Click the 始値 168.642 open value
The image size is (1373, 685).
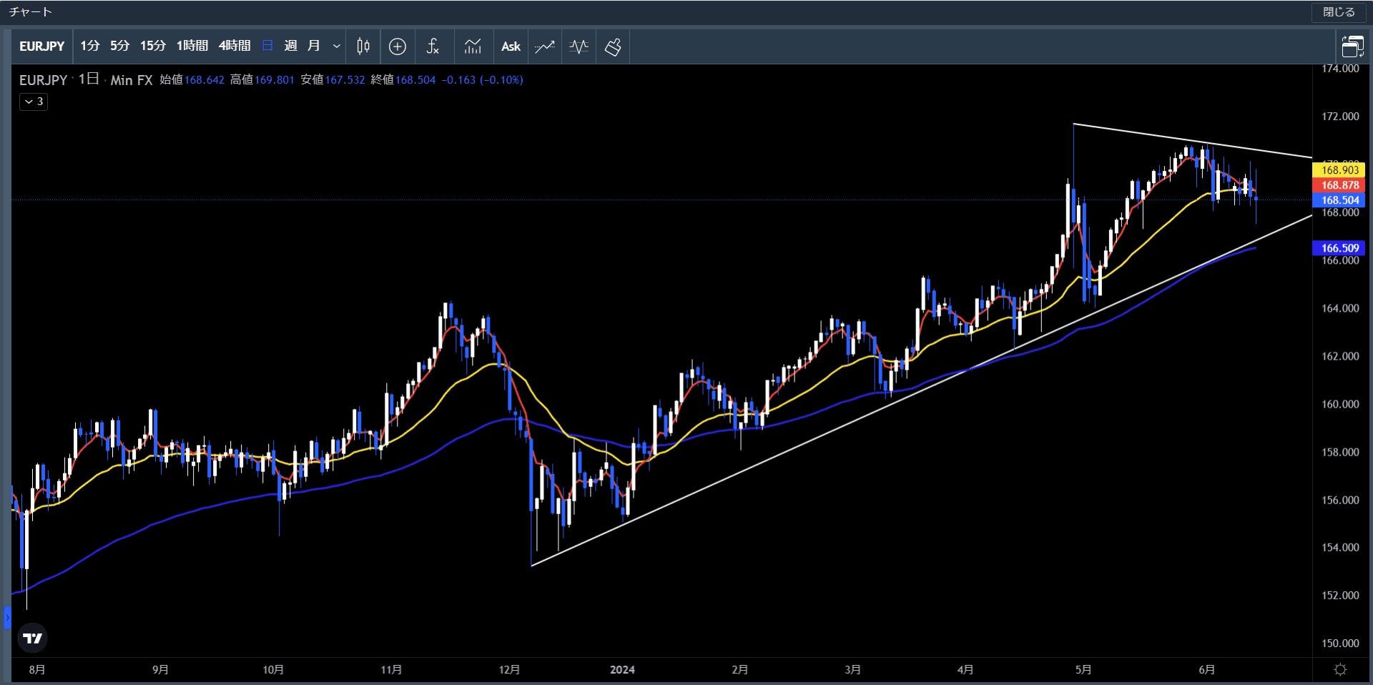click(x=192, y=80)
